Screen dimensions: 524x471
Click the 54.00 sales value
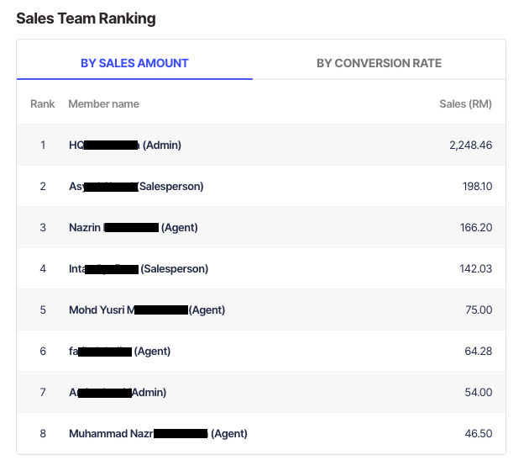coord(478,392)
